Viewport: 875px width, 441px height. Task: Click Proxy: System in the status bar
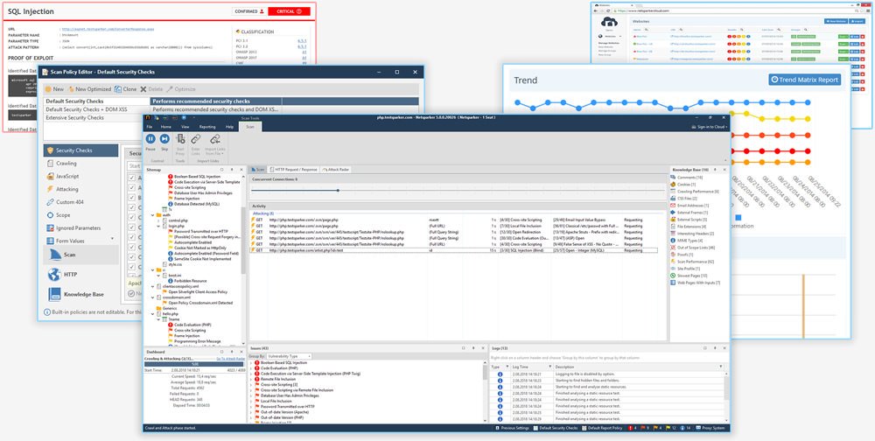click(712, 428)
